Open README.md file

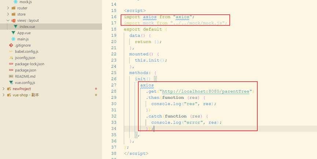coord(25,76)
